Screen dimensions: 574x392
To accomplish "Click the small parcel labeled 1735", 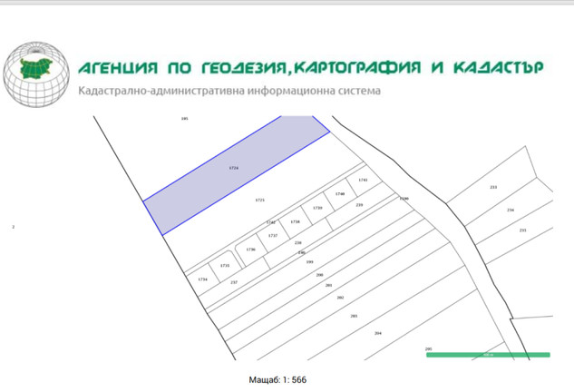I will pos(225,266).
